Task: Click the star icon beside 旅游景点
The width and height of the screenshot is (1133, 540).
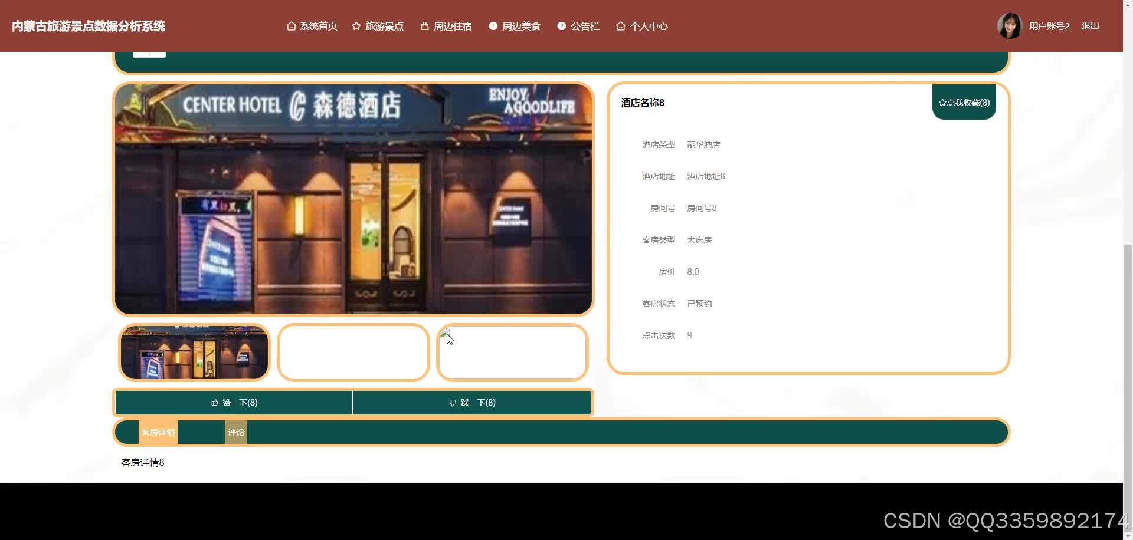Action: (x=356, y=26)
